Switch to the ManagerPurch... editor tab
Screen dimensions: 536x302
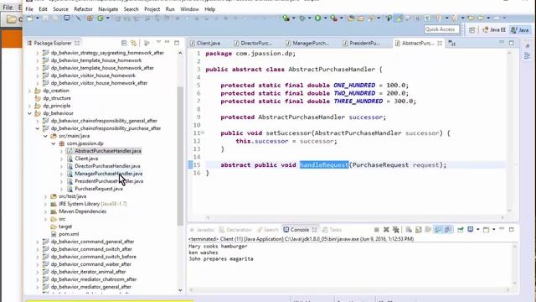(x=307, y=43)
